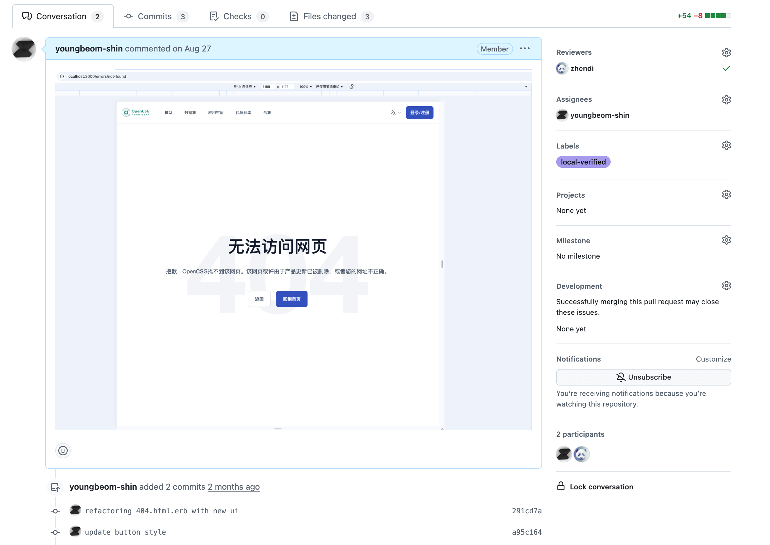This screenshot has width=770, height=545.
Task: Expand the language selector chevron
Action: tap(399, 113)
